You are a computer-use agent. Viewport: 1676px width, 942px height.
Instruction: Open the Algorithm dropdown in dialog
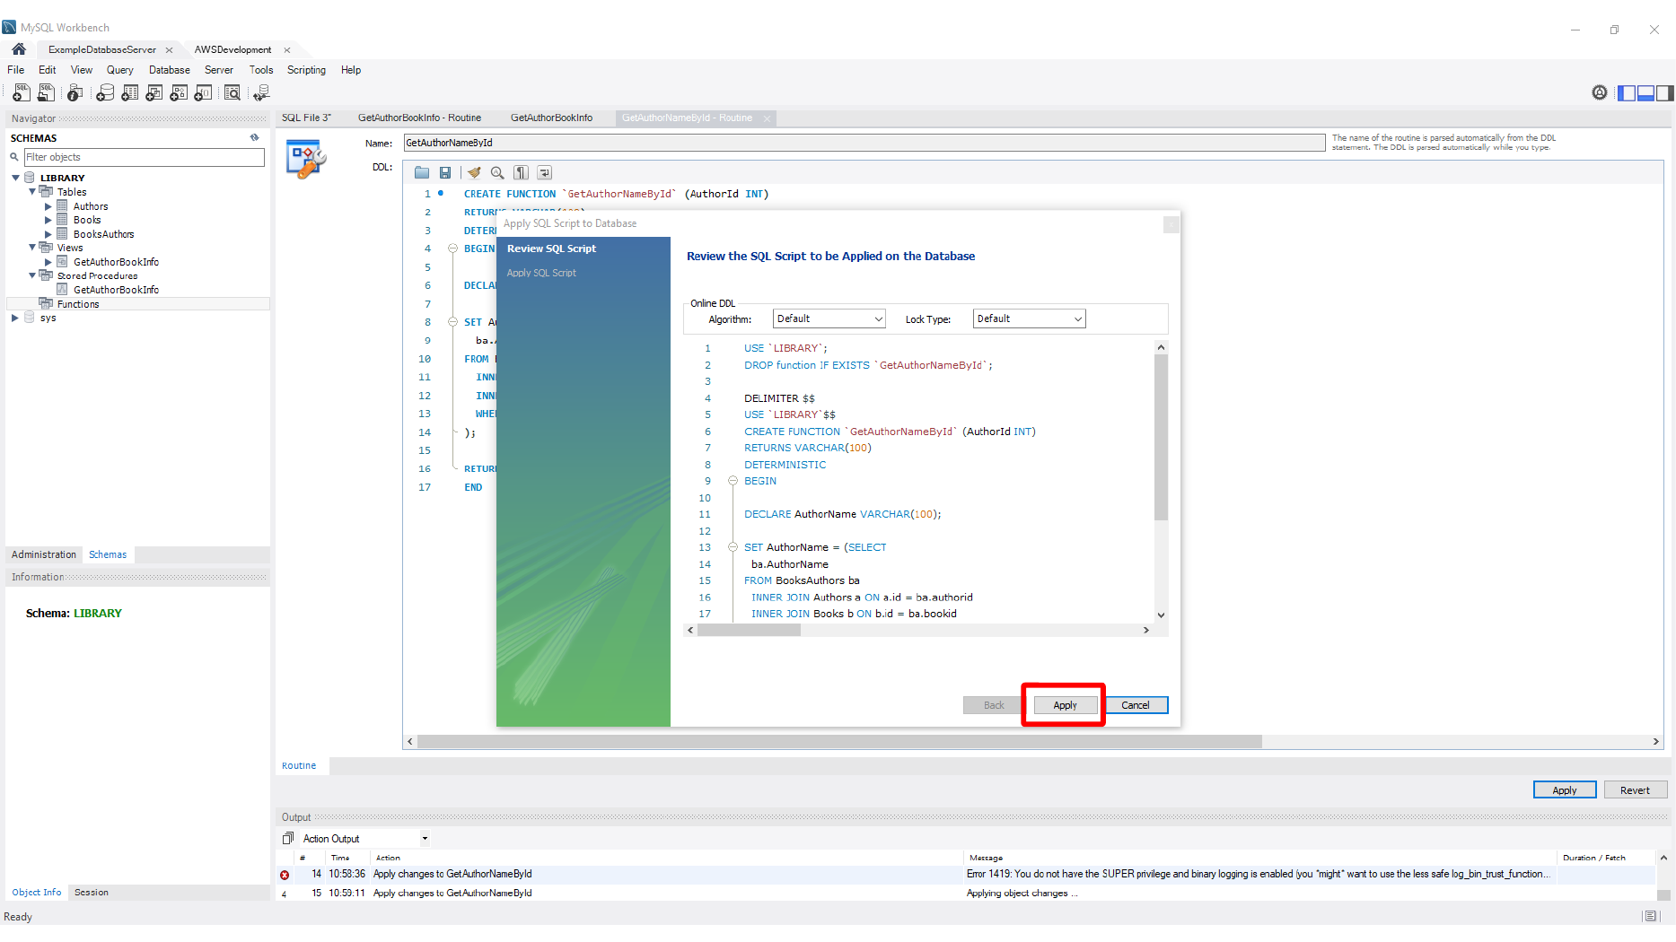pos(829,318)
